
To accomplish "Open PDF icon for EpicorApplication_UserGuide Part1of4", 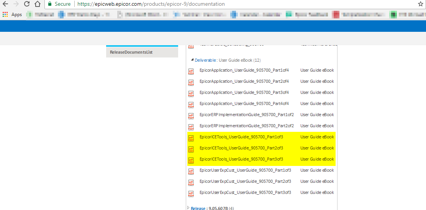I will click(191, 71).
